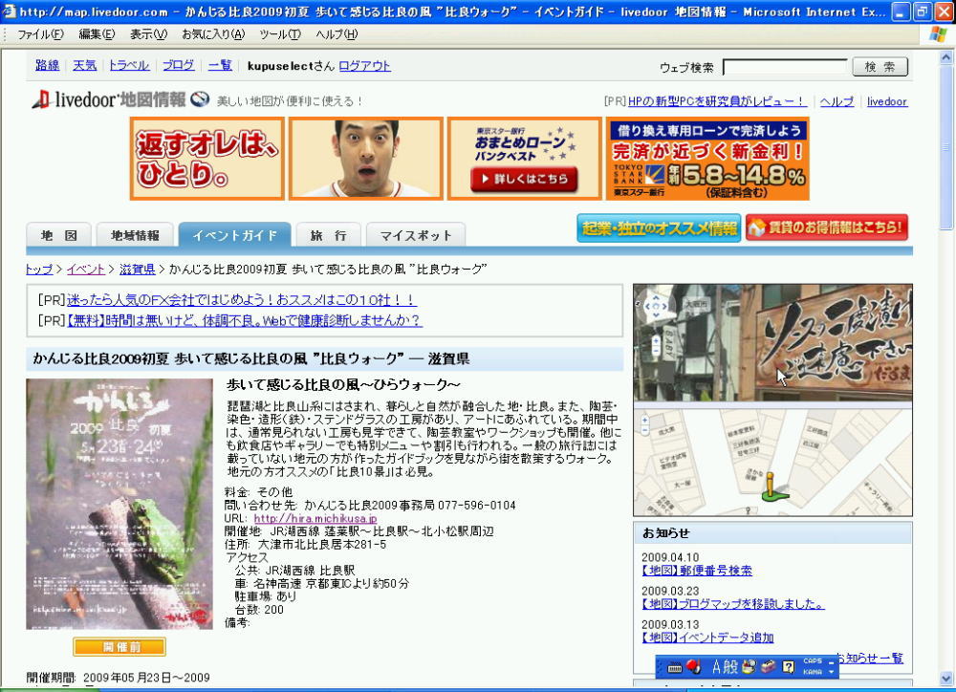Open the ヘルプ(H) menu
The height and width of the screenshot is (692, 956).
point(337,34)
